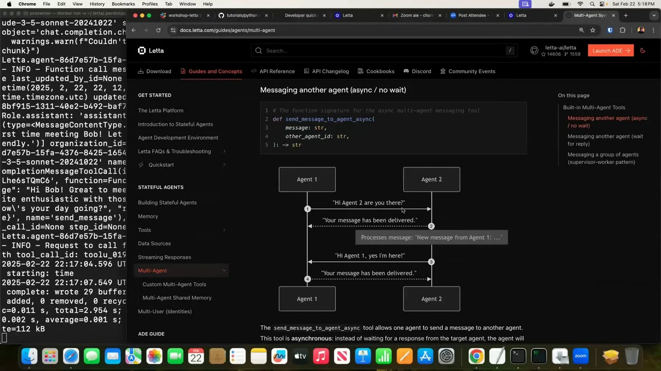Open Multi-Agent Shared Memory page
This screenshot has height=371, width=661.
(177, 298)
